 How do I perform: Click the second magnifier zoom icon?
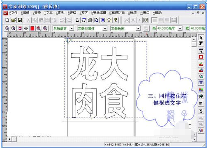(x=14, y=28)
